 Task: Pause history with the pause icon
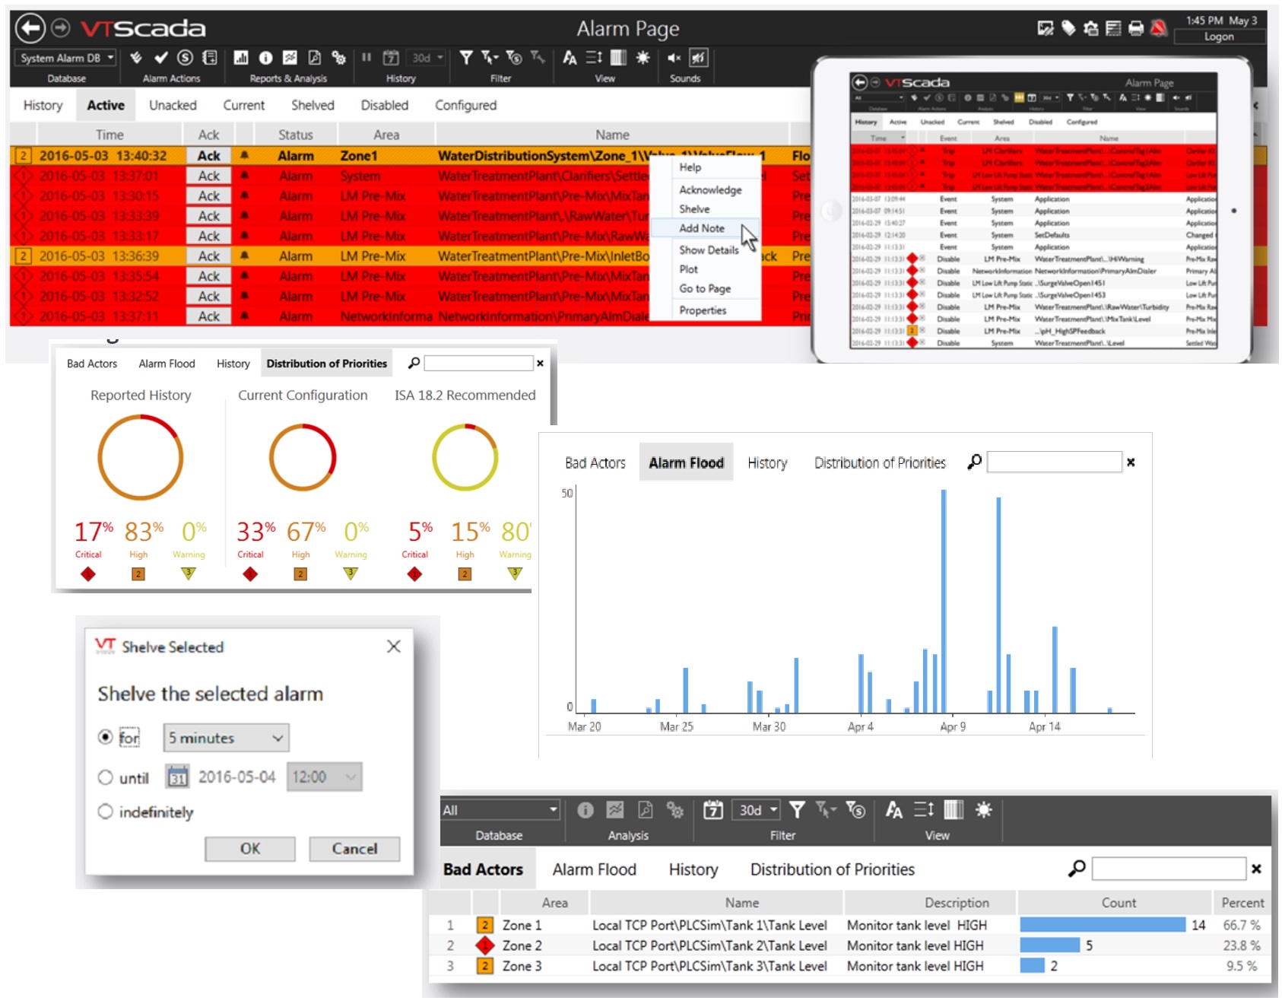tap(367, 57)
